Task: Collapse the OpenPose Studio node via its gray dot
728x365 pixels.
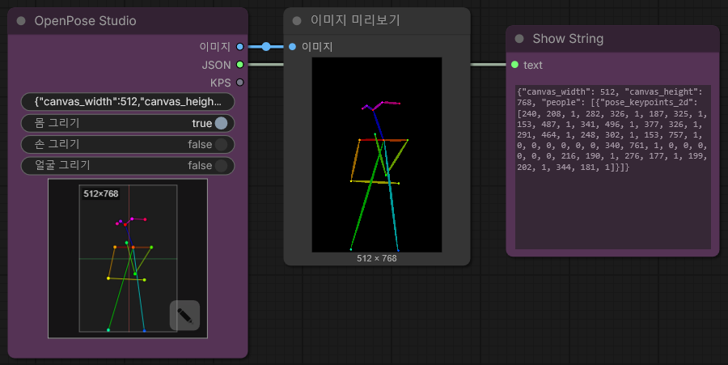Action: point(21,21)
